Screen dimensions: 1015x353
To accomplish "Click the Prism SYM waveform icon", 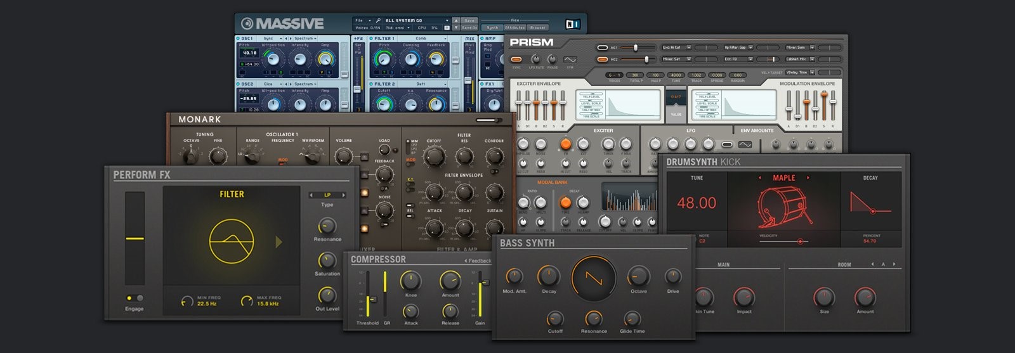I will click(x=570, y=60).
